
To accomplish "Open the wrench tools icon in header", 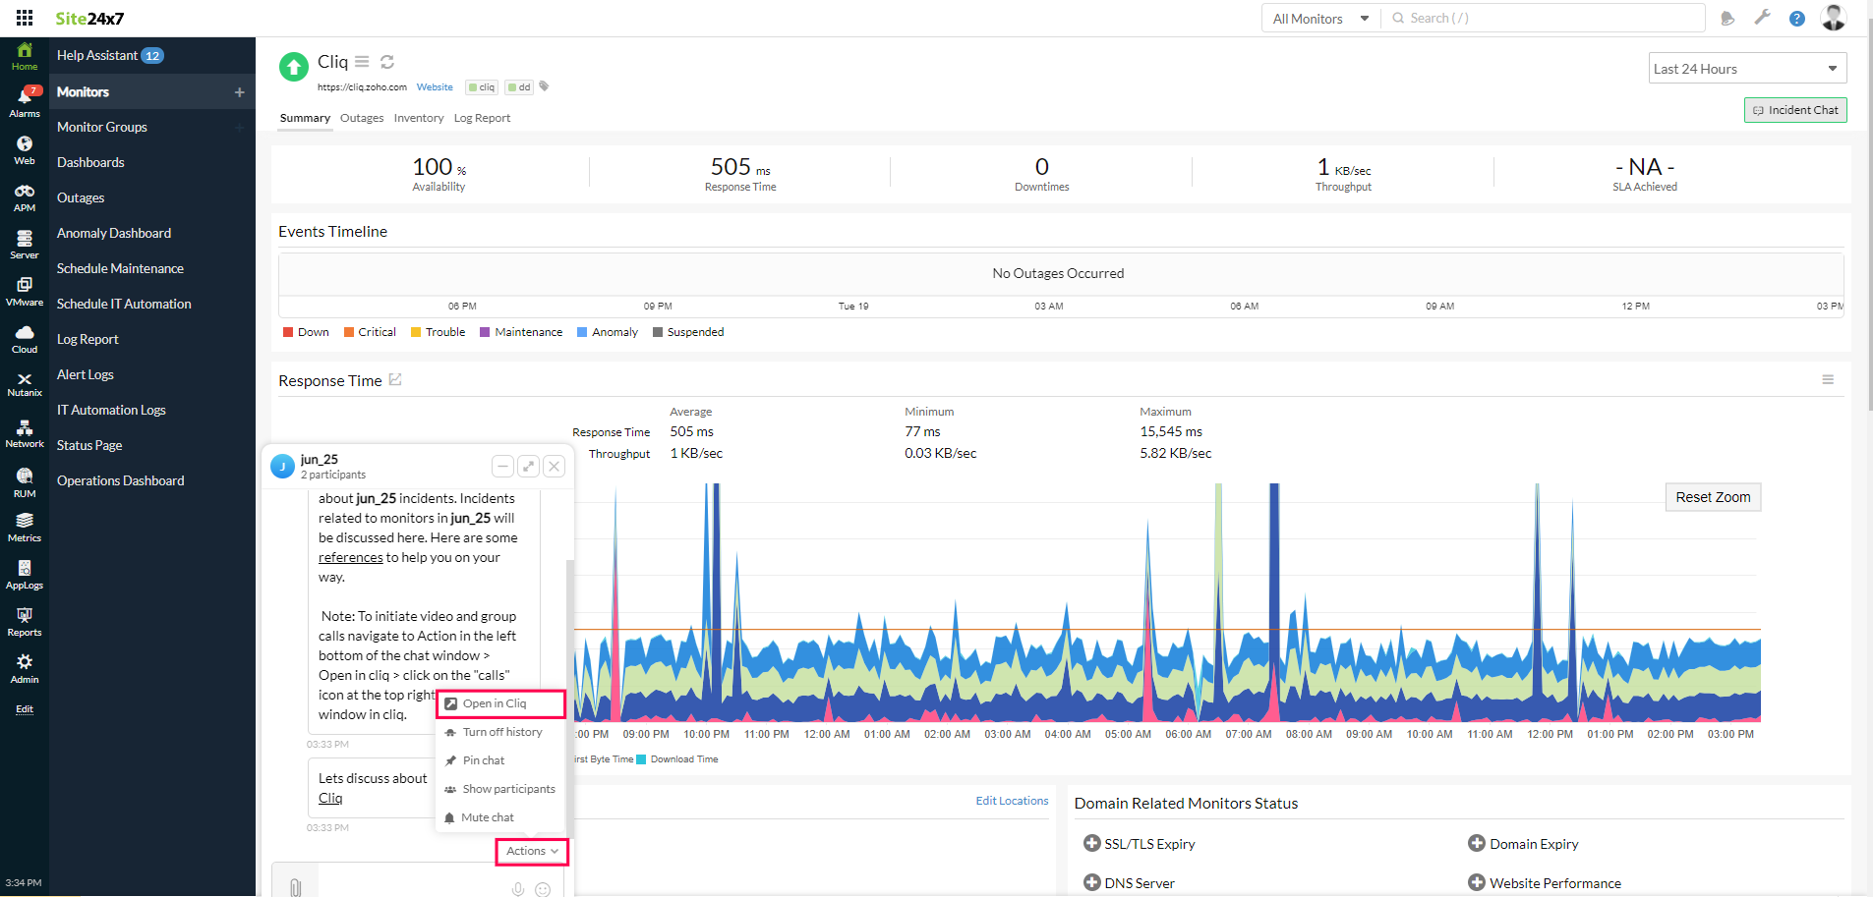I will 1762,18.
